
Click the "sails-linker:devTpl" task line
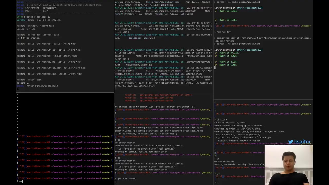point(47,56)
